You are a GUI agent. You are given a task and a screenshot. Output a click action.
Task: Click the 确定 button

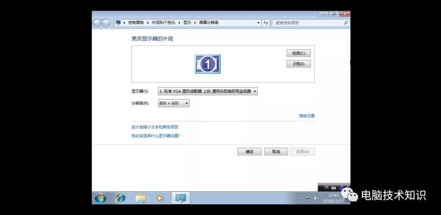tap(249, 152)
